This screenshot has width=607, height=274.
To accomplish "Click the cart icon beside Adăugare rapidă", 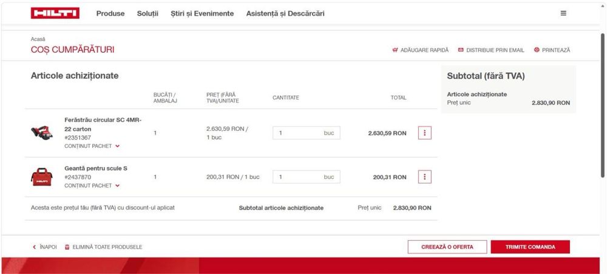I will click(x=395, y=50).
